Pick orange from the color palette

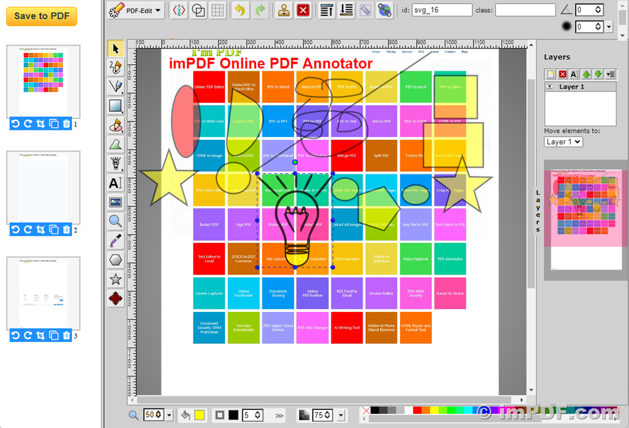point(426,410)
